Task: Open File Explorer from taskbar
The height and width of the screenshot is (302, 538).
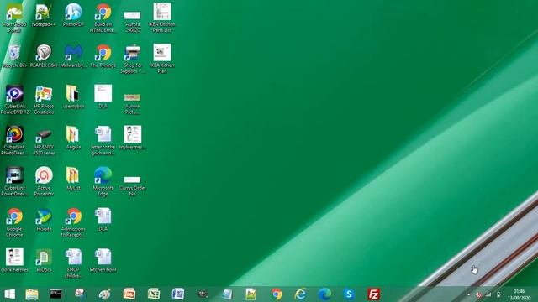Action: (x=32, y=294)
